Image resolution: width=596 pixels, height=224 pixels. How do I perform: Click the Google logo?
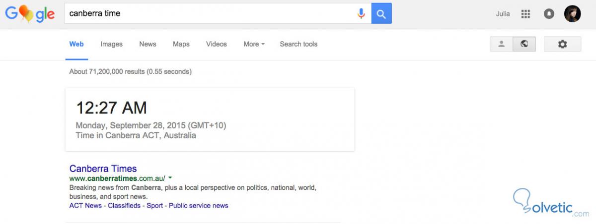(x=30, y=14)
